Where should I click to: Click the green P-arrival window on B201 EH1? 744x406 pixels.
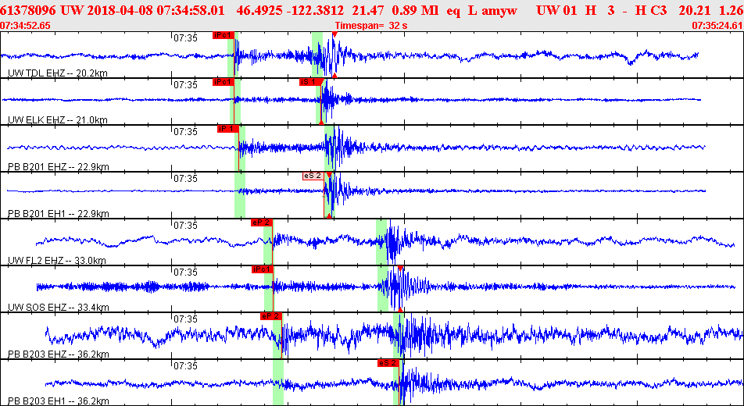[240, 195]
